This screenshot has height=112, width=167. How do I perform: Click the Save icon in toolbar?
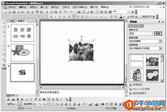(14, 12)
